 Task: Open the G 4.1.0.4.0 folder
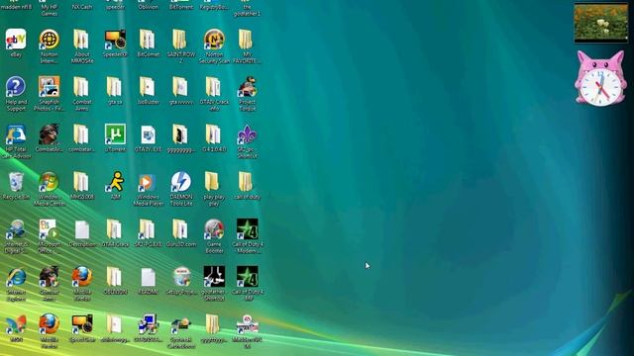[214, 134]
